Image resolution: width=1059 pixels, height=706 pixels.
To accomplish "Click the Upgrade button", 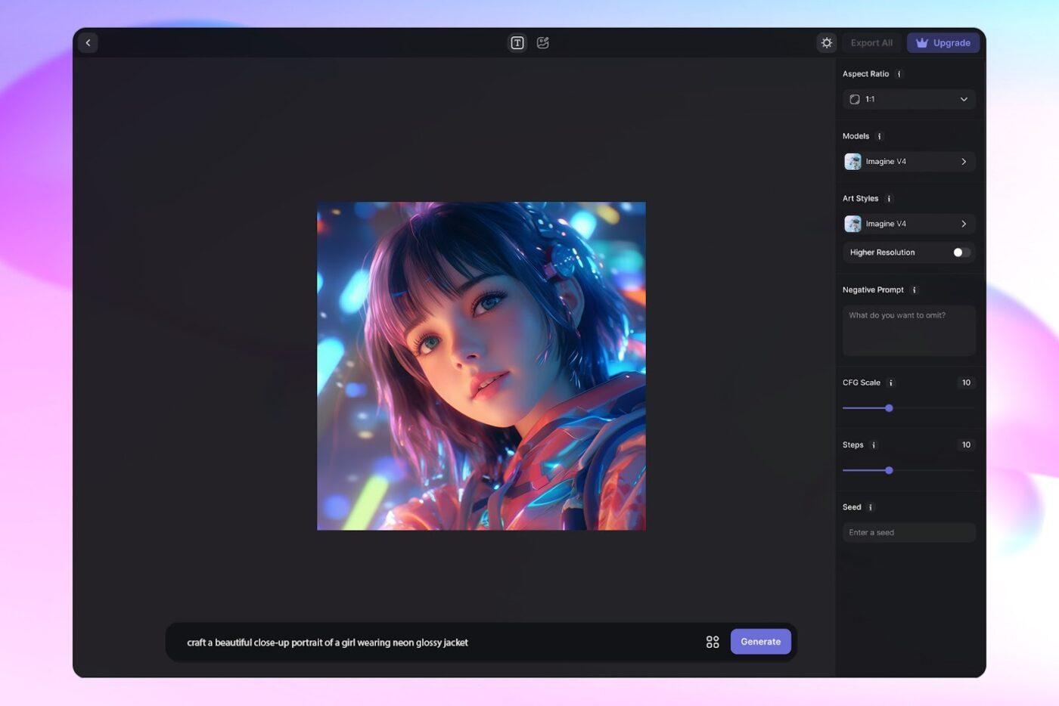I will [x=943, y=43].
